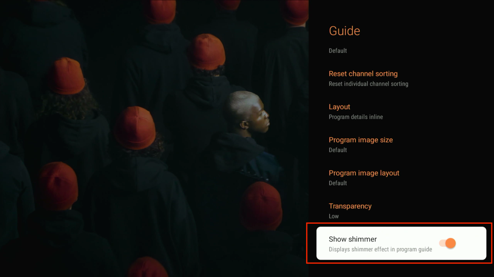Click the toggle track left of knob
Image resolution: width=494 pixels, height=277 pixels.
[x=443, y=243]
